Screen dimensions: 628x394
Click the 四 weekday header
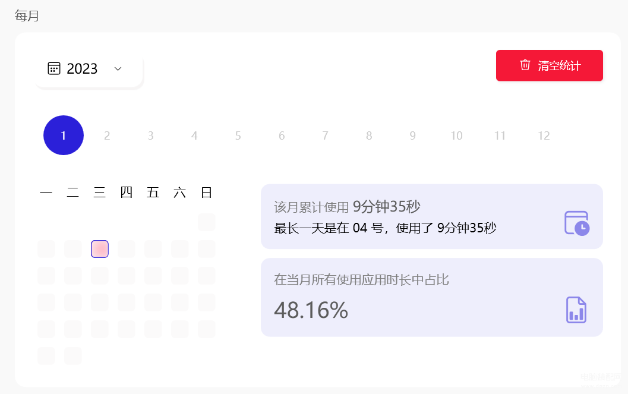tap(126, 192)
